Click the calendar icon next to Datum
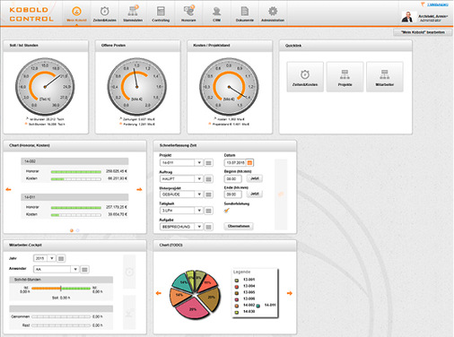The image size is (454, 337). click(x=250, y=162)
